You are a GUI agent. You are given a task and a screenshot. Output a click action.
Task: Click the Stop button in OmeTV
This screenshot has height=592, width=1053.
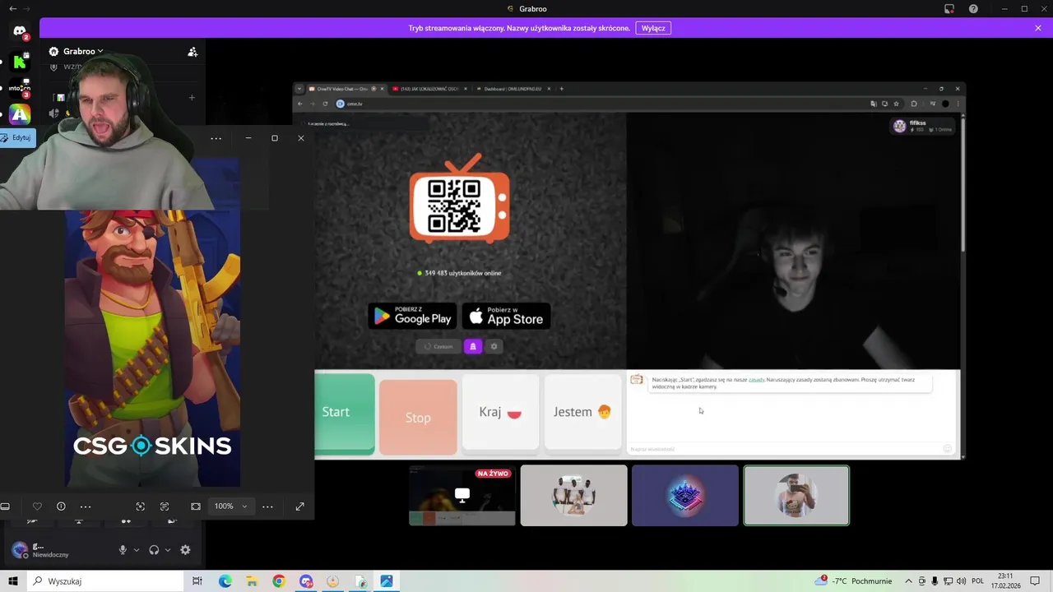pyautogui.click(x=418, y=417)
